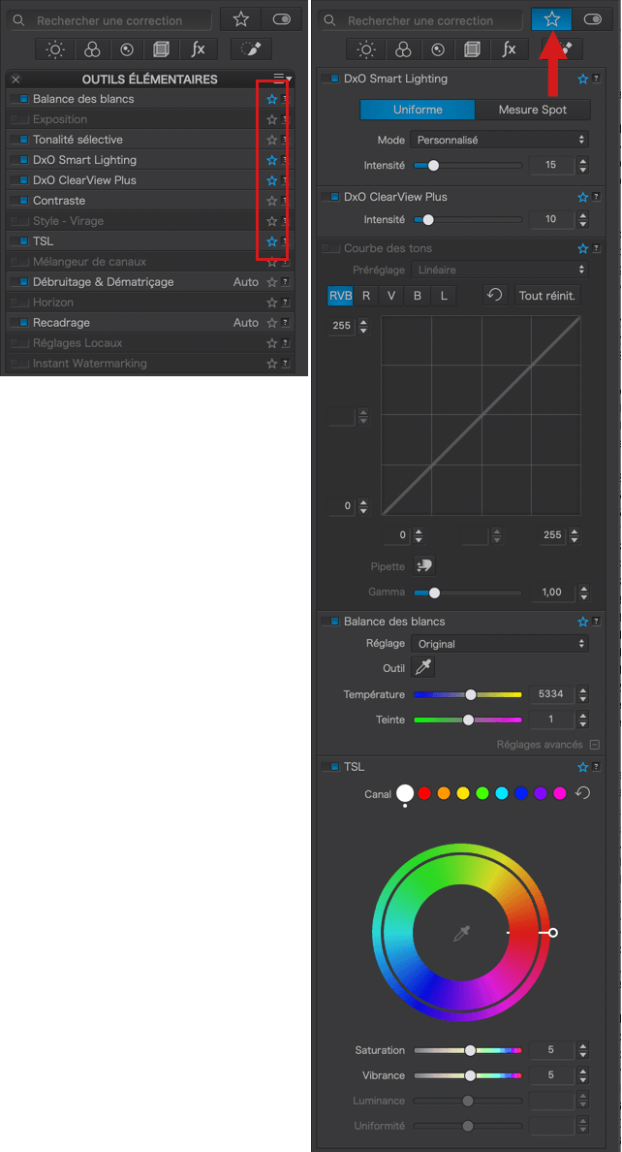The height and width of the screenshot is (1152, 622).
Task: Click the Saturation slider handle
Action: point(470,1050)
